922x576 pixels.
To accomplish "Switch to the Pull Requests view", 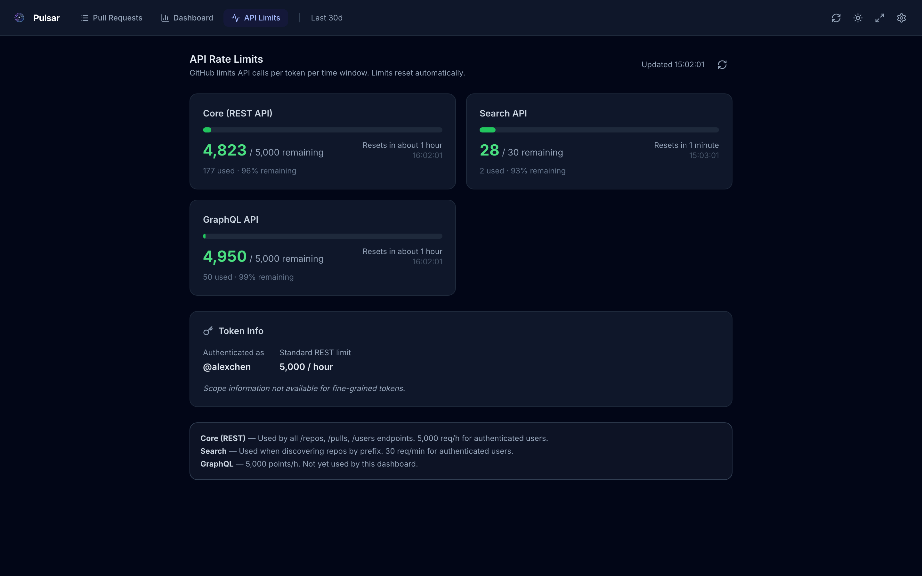I will coord(111,18).
